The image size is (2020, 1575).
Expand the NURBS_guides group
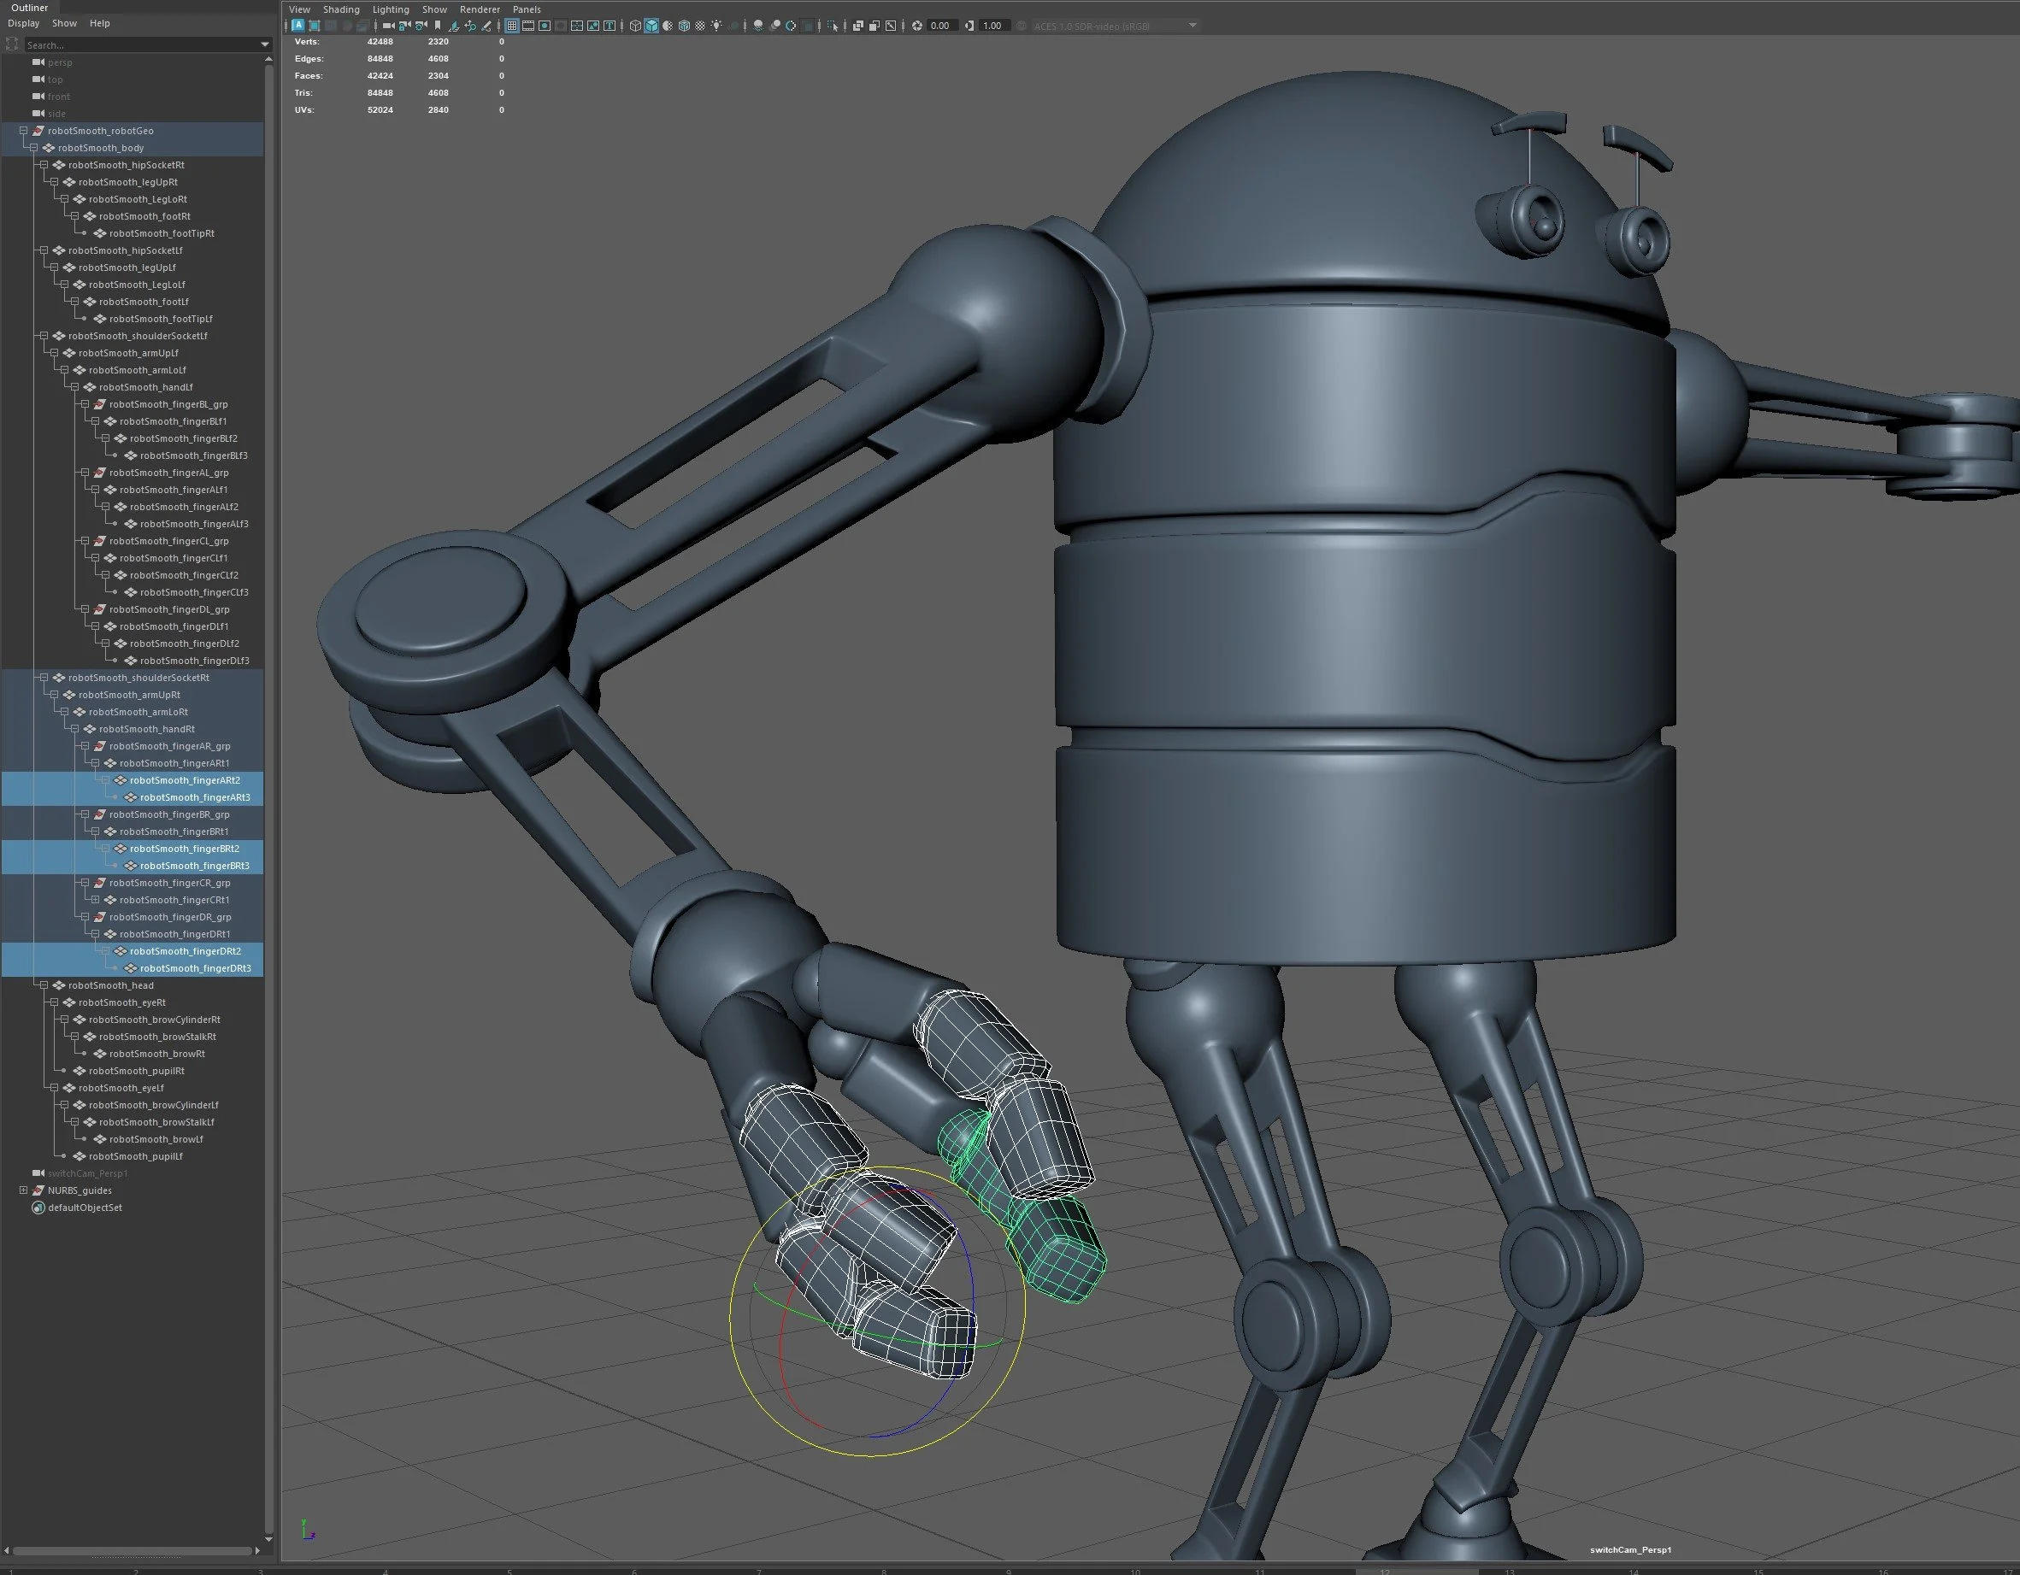coord(23,1190)
